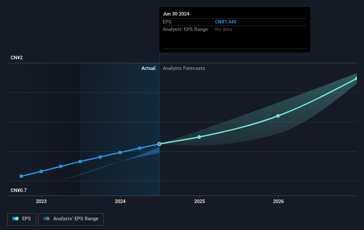Image resolution: width=364 pixels, height=230 pixels.
Task: Click the Analysts Forecasts section label
Action: point(184,68)
